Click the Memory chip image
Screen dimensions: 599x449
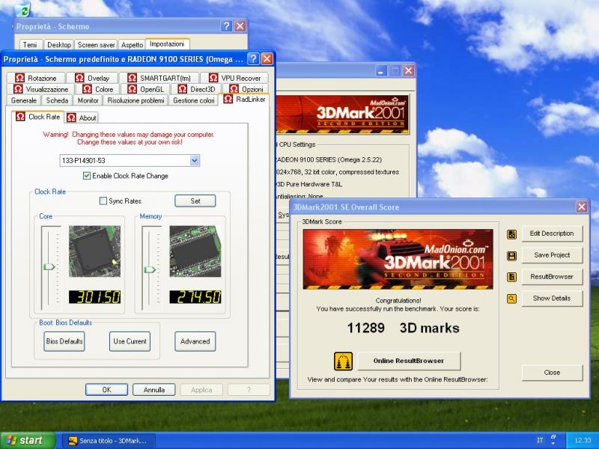click(195, 251)
